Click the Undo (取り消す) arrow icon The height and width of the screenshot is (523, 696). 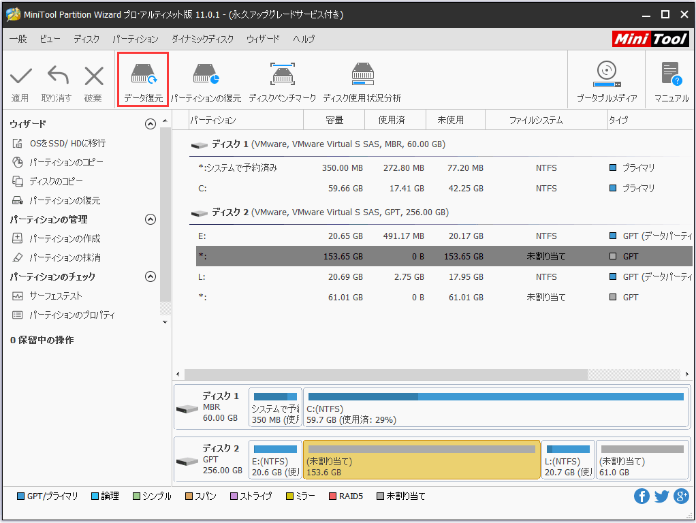pyautogui.click(x=58, y=75)
